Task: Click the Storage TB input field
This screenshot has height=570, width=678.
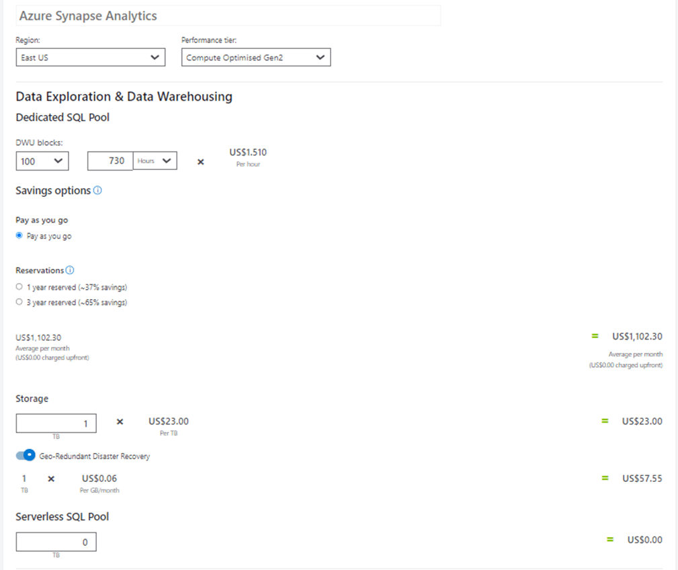Action: (x=56, y=423)
